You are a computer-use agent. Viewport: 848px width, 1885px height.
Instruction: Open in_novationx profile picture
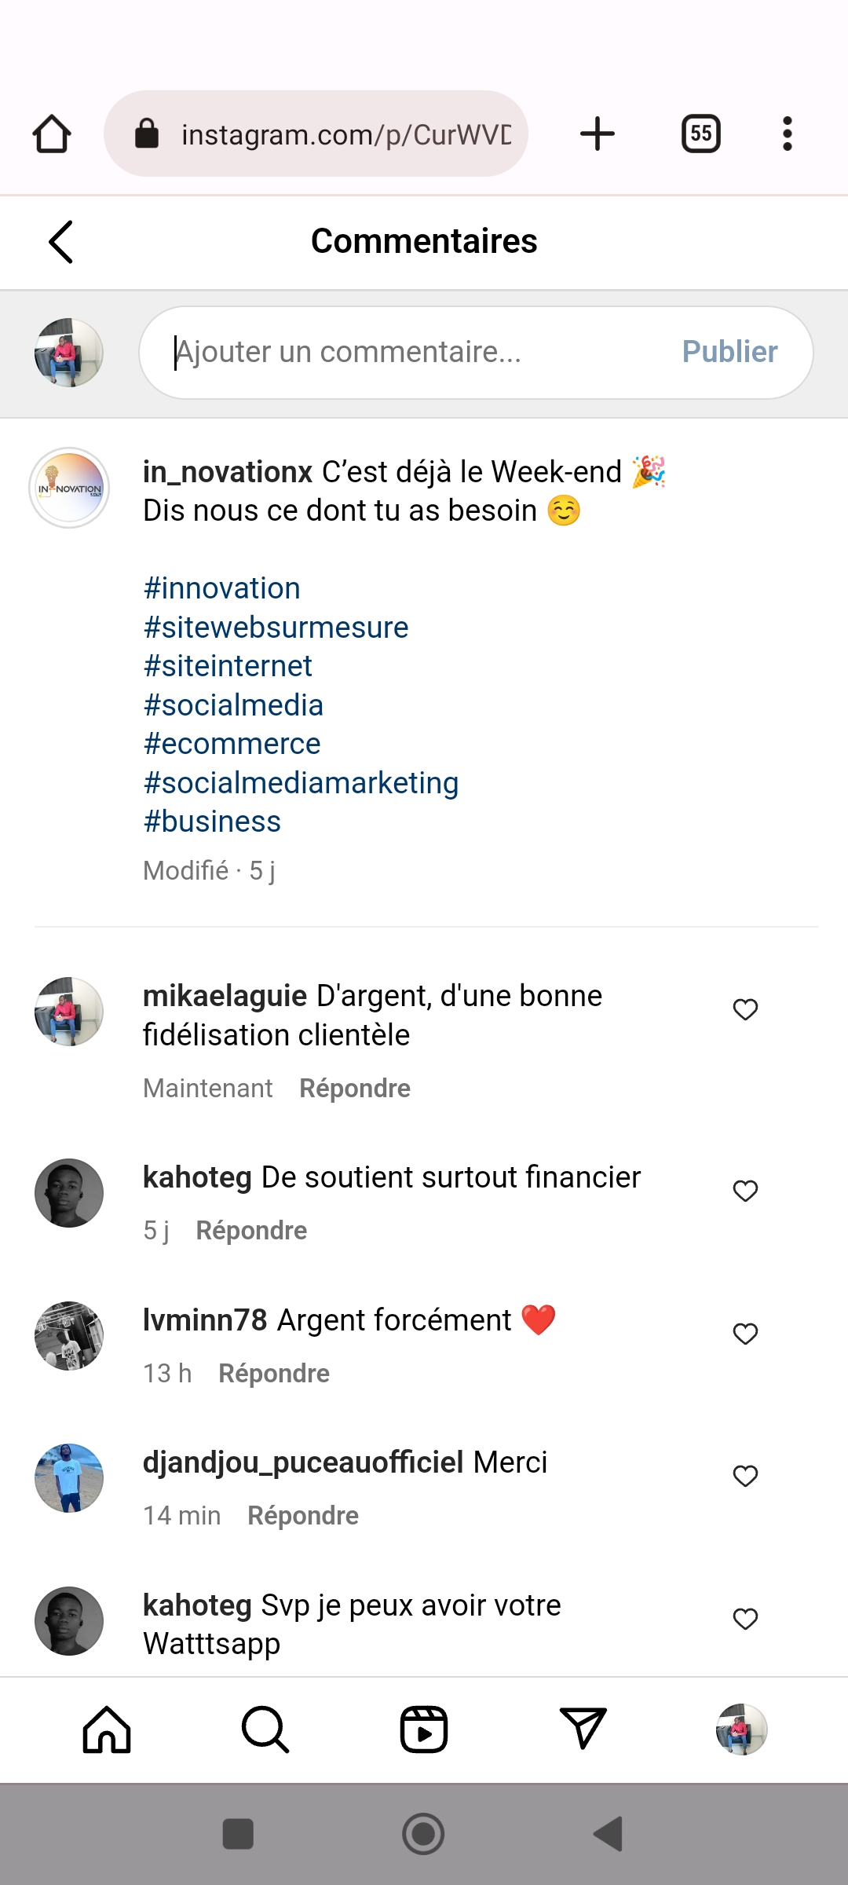[x=69, y=488]
